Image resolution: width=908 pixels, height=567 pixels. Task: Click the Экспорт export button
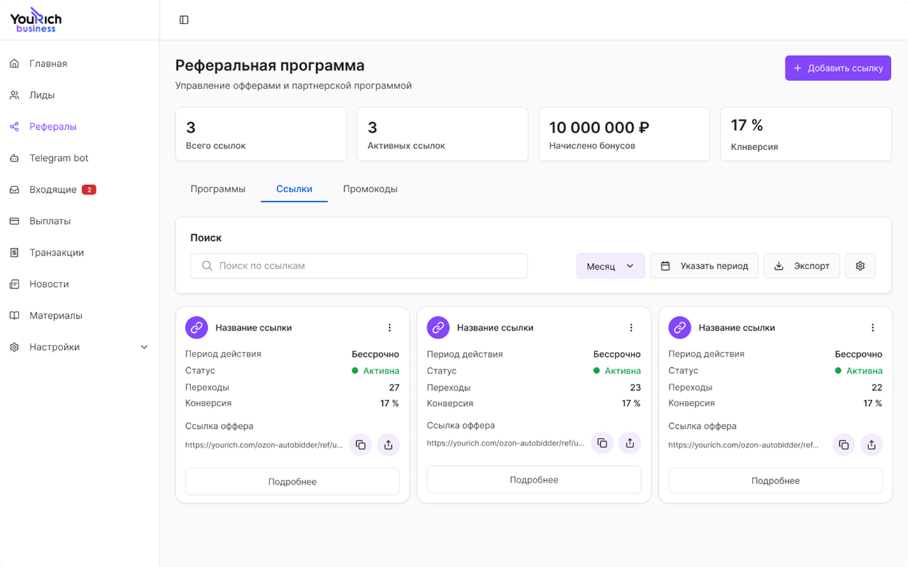point(801,265)
